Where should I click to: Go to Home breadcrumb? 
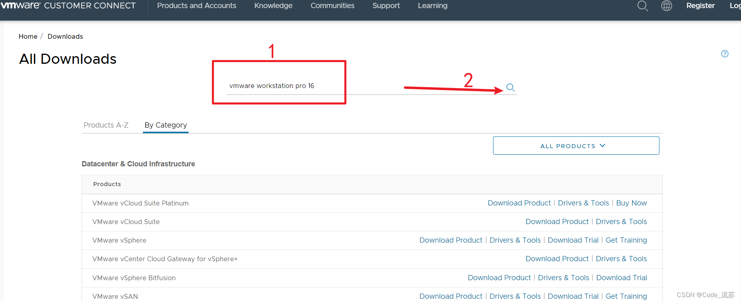coord(28,36)
